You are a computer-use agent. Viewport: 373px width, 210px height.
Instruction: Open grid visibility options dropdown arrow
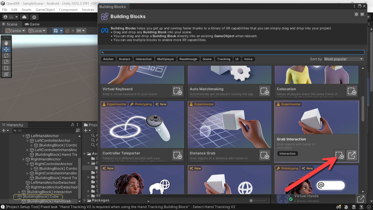click(61, 31)
